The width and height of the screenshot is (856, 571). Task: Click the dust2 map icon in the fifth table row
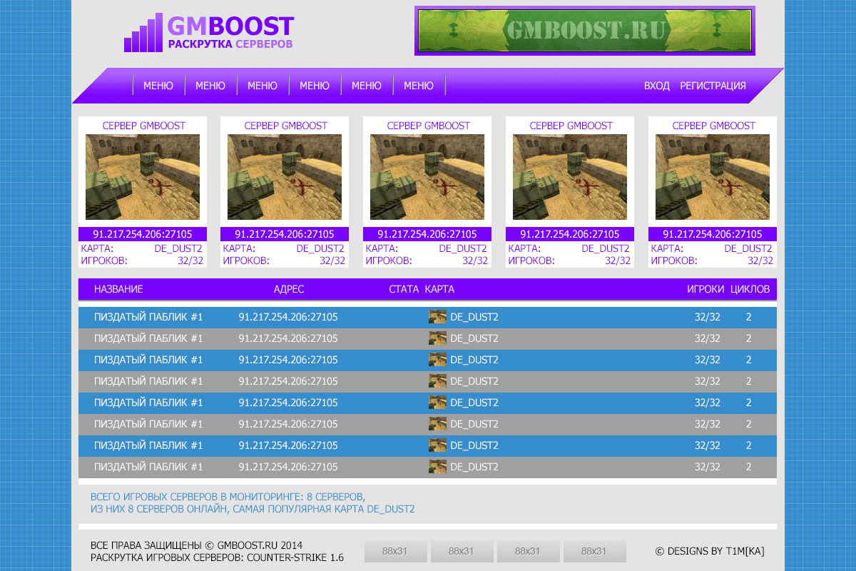(x=437, y=403)
